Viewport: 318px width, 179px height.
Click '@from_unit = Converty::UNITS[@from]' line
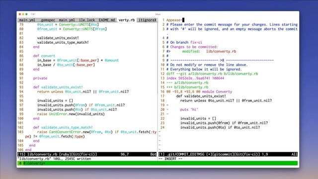72,29
